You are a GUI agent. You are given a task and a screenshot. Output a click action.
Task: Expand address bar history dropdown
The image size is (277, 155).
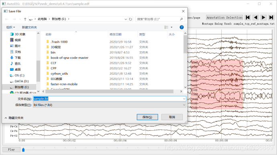coord(125,19)
